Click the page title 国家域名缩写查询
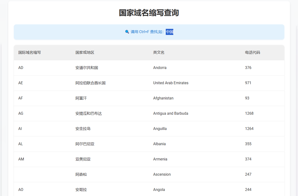This screenshot has height=196, width=298. point(149,13)
